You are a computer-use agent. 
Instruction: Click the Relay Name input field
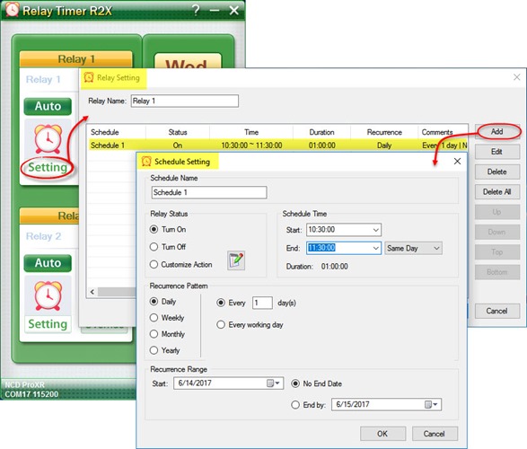pyautogui.click(x=185, y=101)
